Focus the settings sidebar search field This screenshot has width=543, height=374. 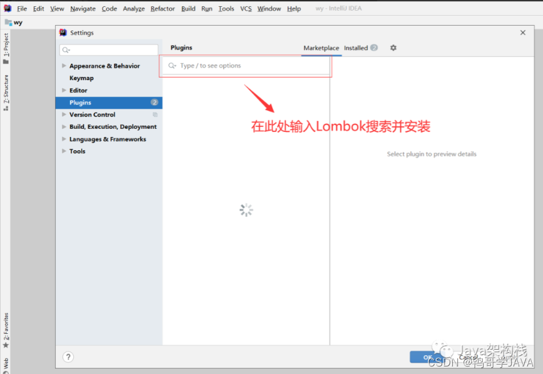point(109,50)
